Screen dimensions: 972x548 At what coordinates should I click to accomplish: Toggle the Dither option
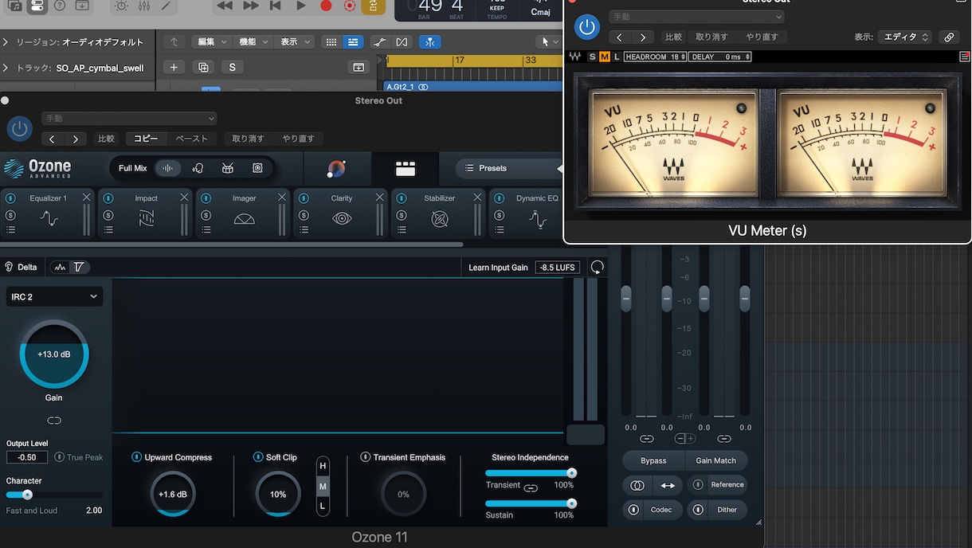pos(717,510)
